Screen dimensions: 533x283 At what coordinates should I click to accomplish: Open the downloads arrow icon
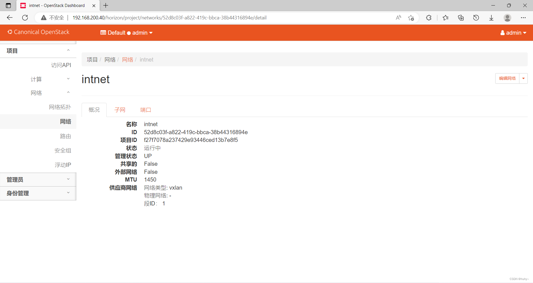(x=491, y=18)
